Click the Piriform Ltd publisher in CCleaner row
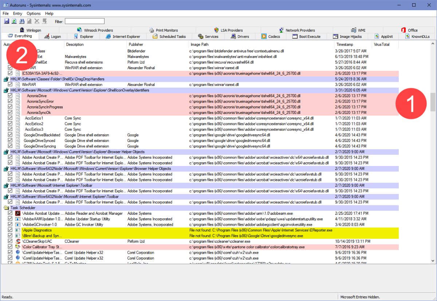The image size is (437, 301). click(x=136, y=241)
